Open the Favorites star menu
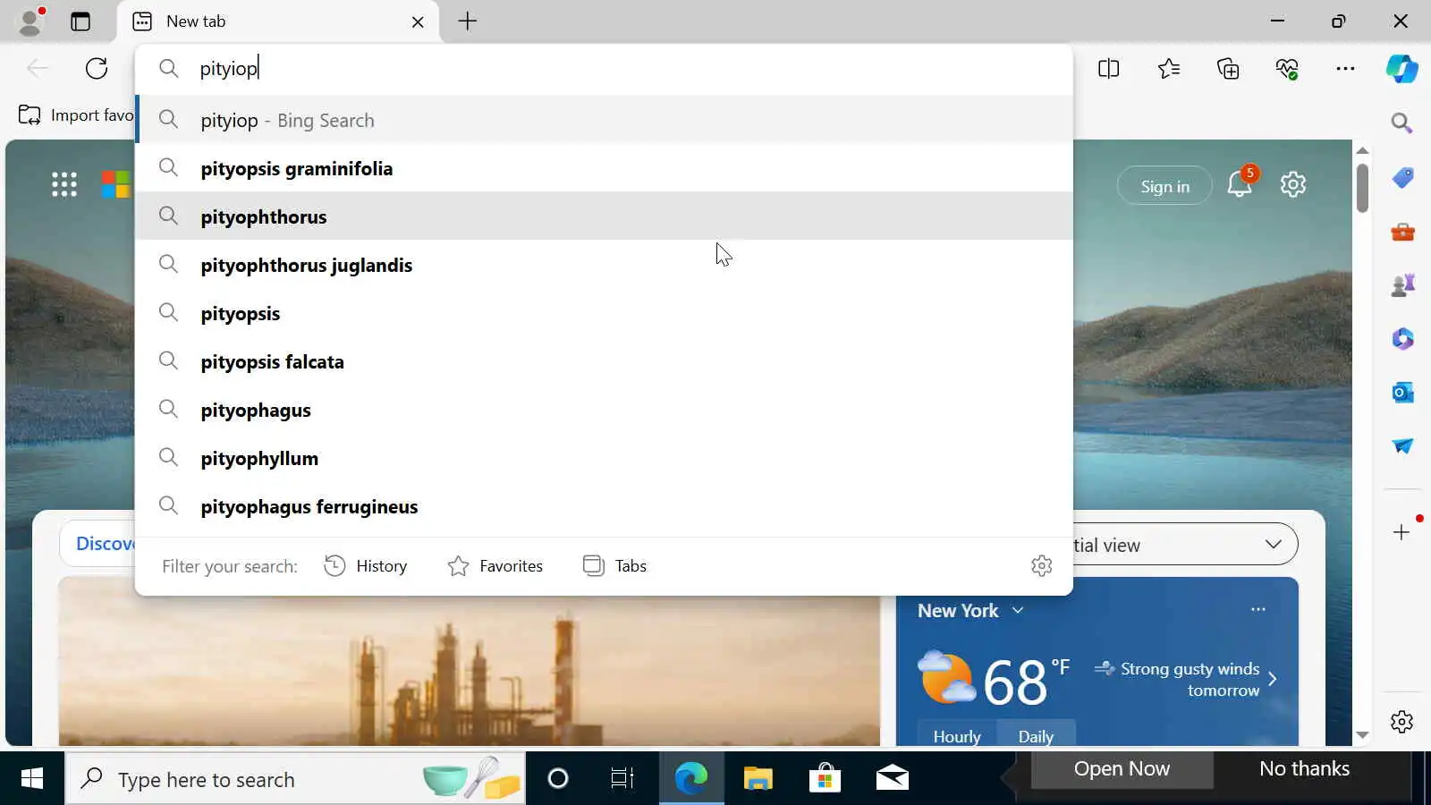 pos(1169,68)
